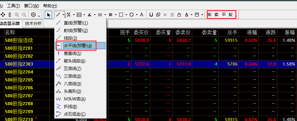297x121 pixels.
Task: Choose 线段(3) from the menu
Action: [80, 38]
